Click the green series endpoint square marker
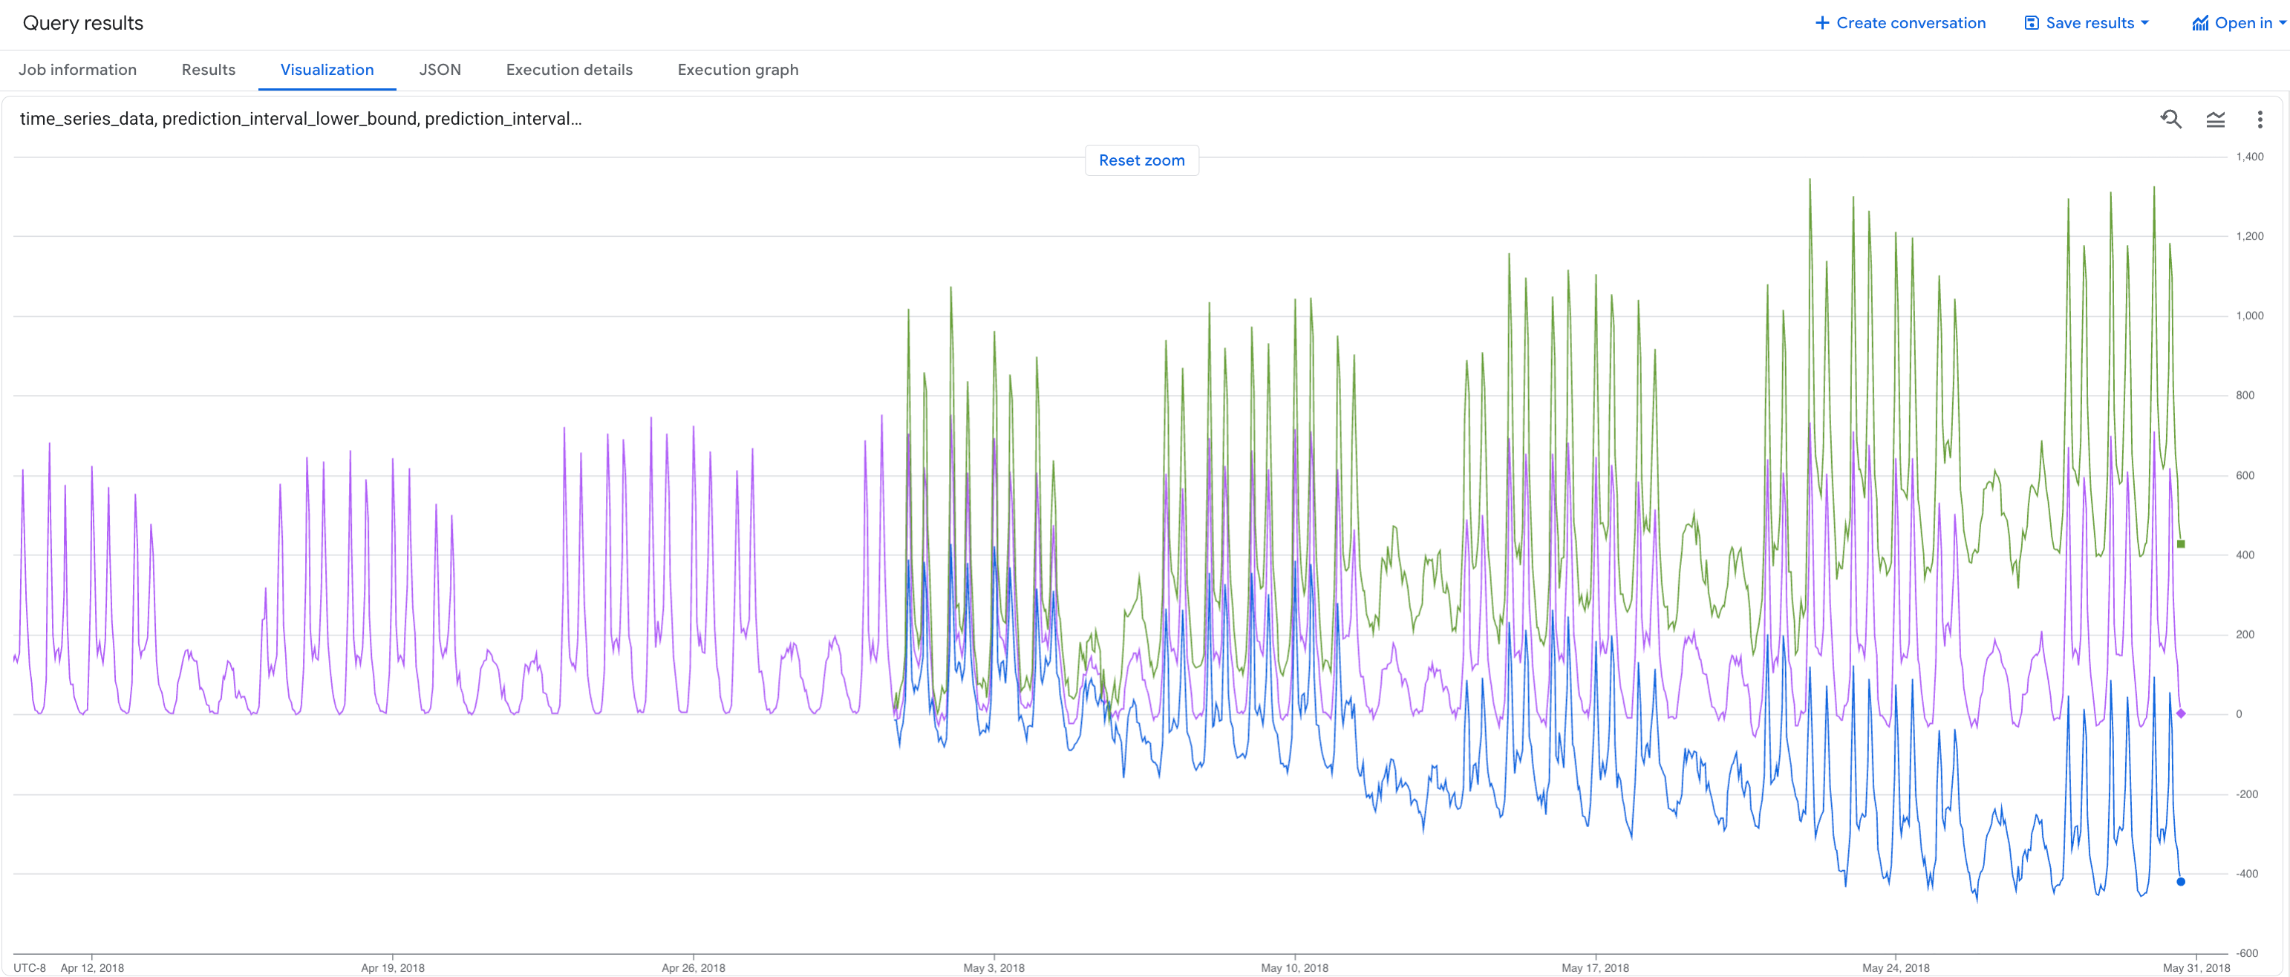This screenshot has width=2290, height=977. 2181,543
